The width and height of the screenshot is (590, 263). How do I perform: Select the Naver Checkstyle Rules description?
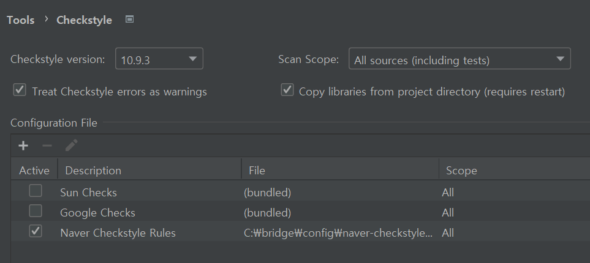(x=118, y=233)
